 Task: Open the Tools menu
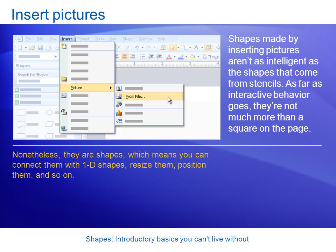(x=99, y=39)
